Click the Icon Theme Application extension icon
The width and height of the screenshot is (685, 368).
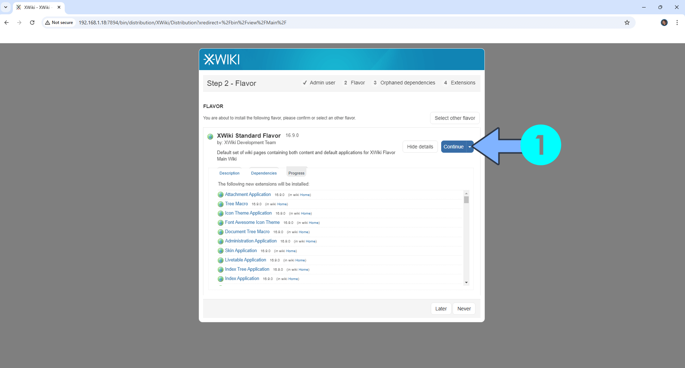tap(221, 214)
